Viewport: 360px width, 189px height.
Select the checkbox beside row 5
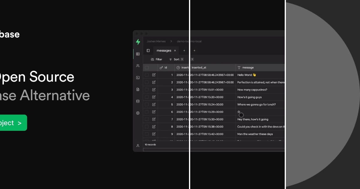(147, 104)
